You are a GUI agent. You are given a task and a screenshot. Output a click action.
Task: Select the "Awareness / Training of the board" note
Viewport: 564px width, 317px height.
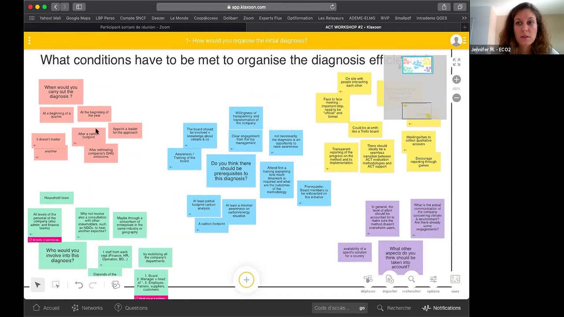[x=184, y=158]
